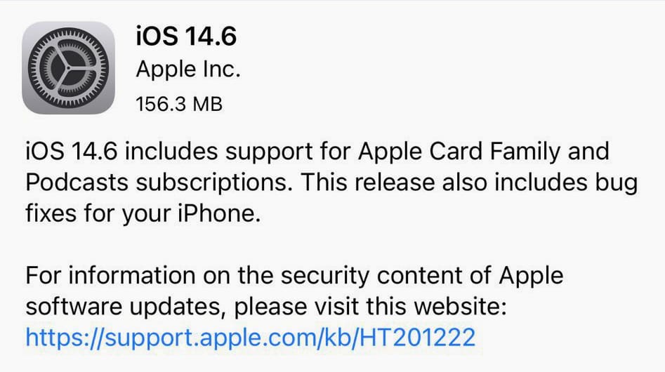Viewport: 665px width, 372px height.
Task: Tap the HT201222 article number in the link
Action: [418, 338]
